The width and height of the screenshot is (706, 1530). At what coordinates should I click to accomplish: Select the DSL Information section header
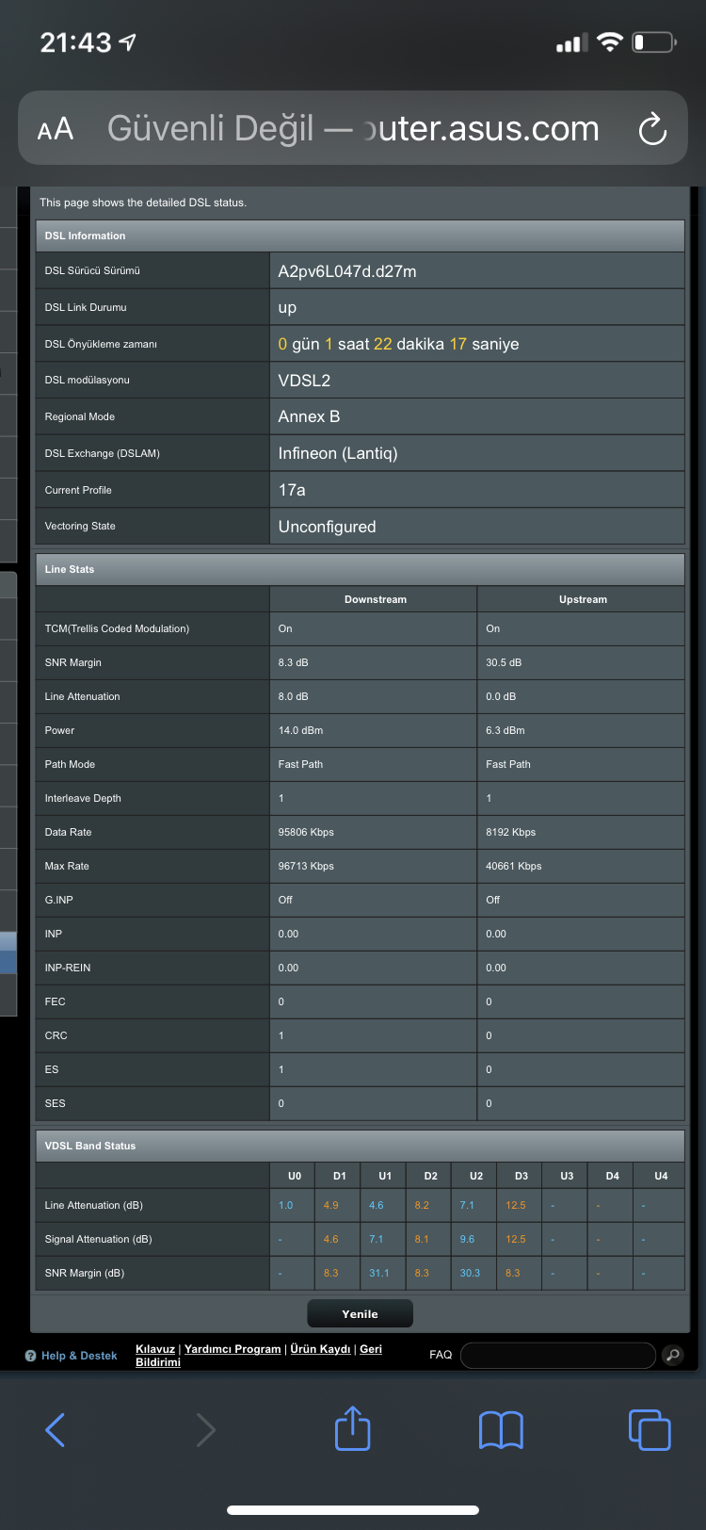(x=360, y=236)
